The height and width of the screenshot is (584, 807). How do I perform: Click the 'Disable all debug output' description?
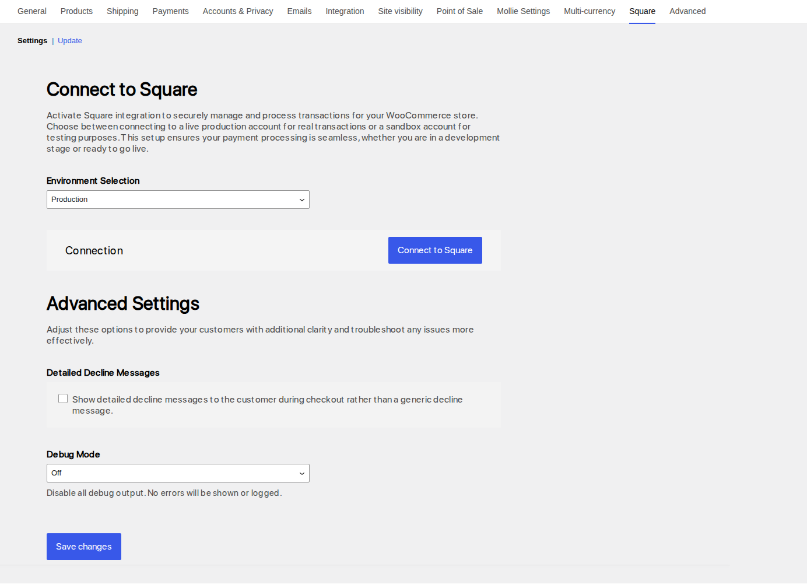pos(164,493)
